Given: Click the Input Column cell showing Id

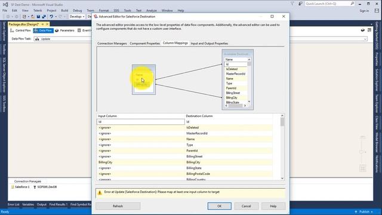Looking at the screenshot, I should 141,122.
